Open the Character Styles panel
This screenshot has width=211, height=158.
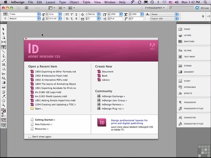[x=193, y=124]
